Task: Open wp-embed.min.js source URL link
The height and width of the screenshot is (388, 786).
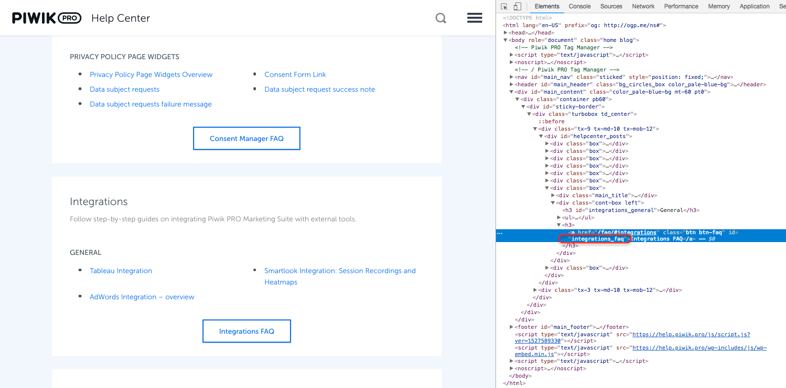Action: 641,351
